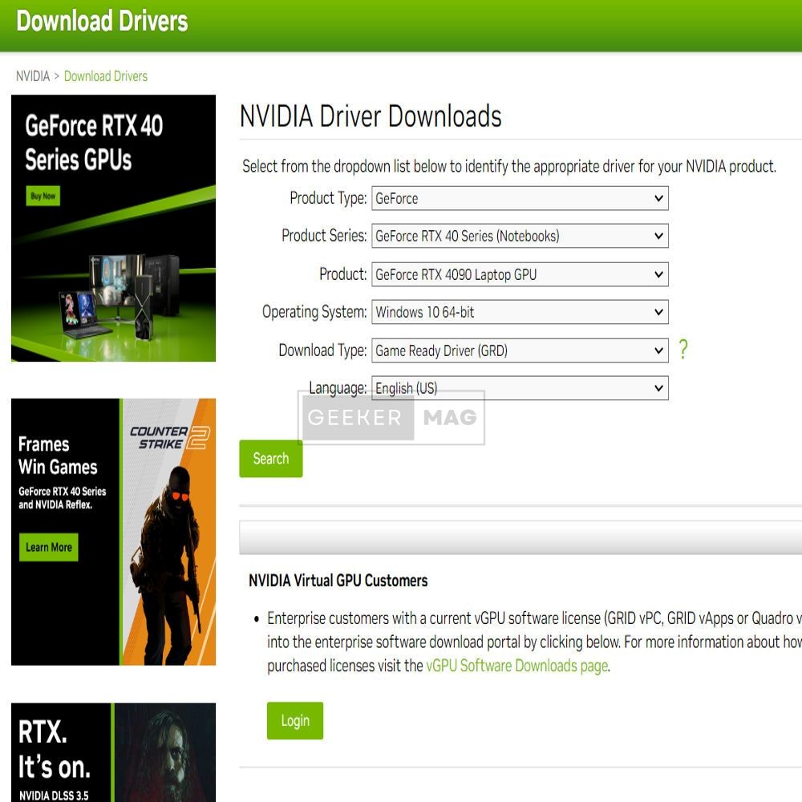This screenshot has height=802, width=802.
Task: Click the Download Type label
Action: coord(322,350)
